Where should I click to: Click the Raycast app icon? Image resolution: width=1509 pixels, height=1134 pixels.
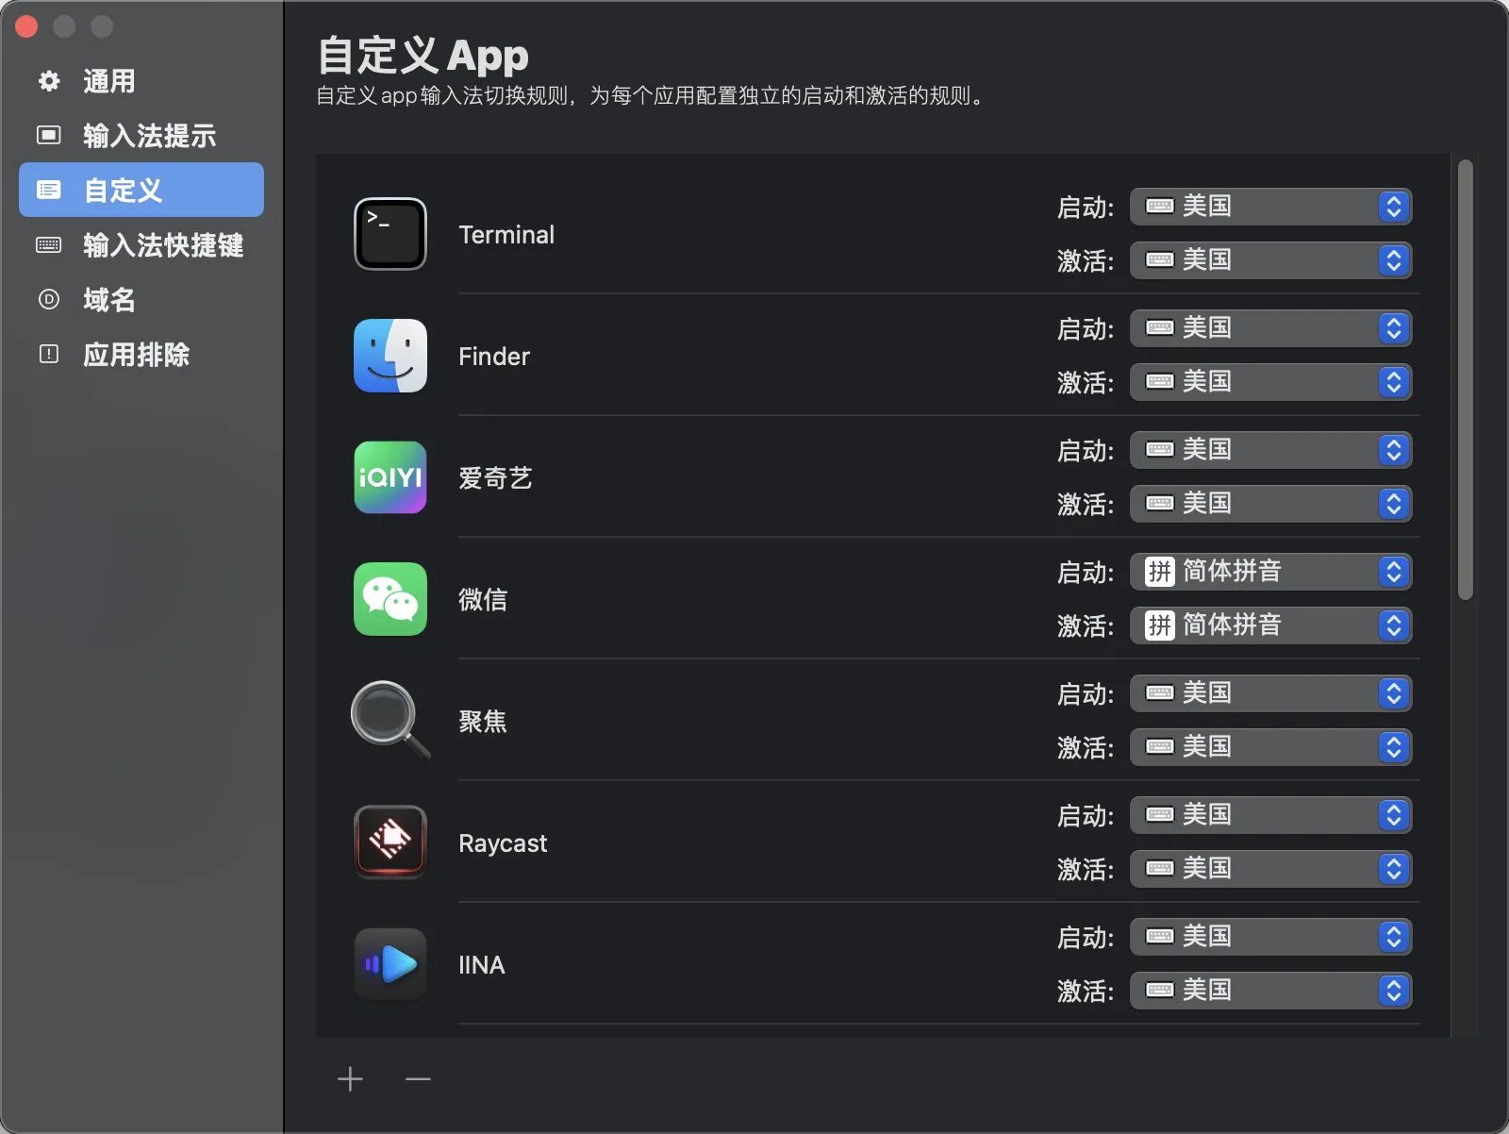coord(390,842)
